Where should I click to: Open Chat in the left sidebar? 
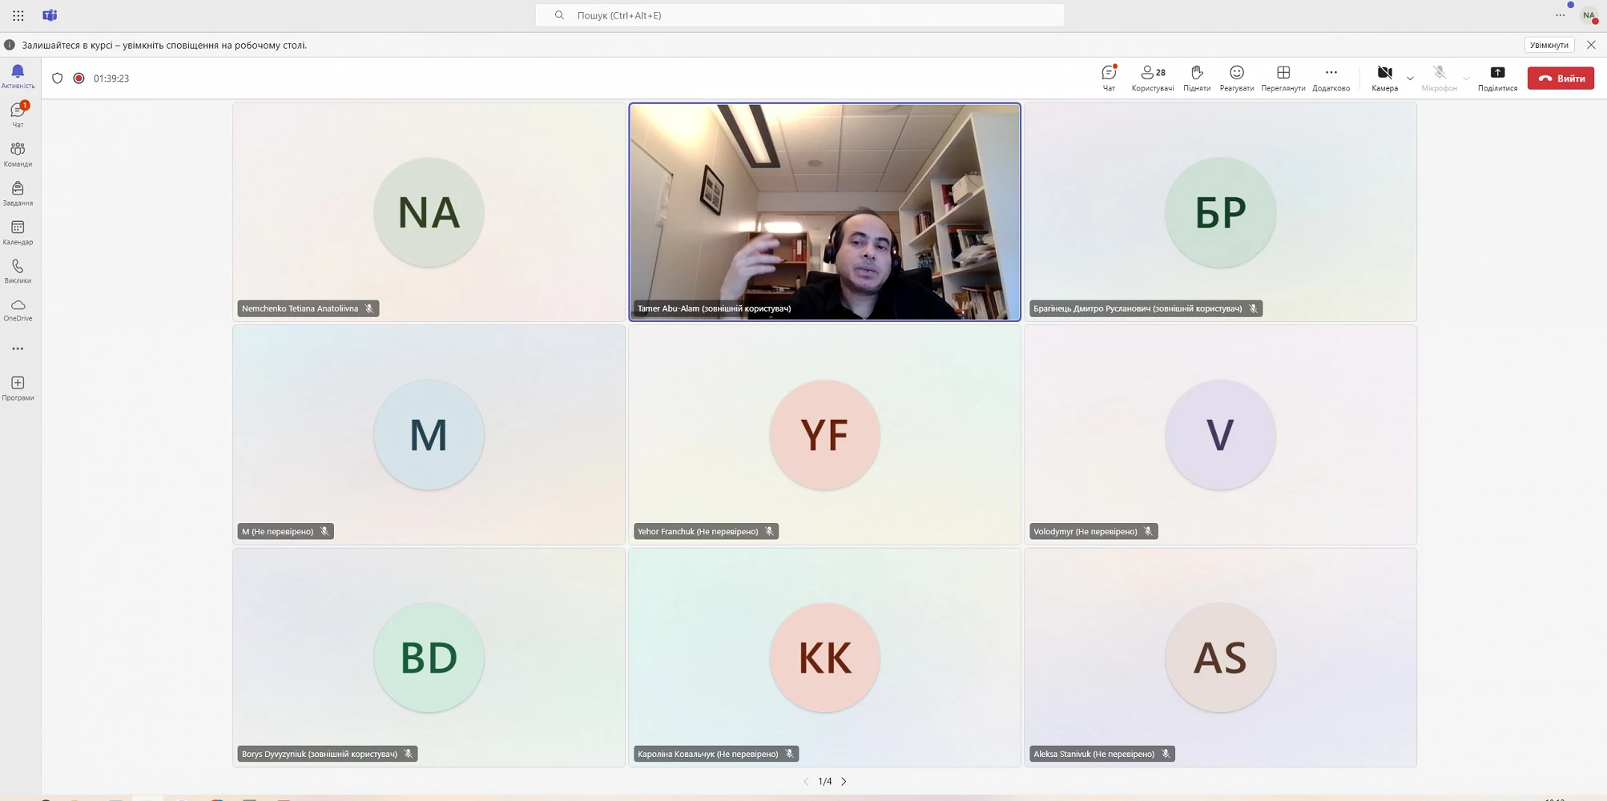(x=18, y=115)
